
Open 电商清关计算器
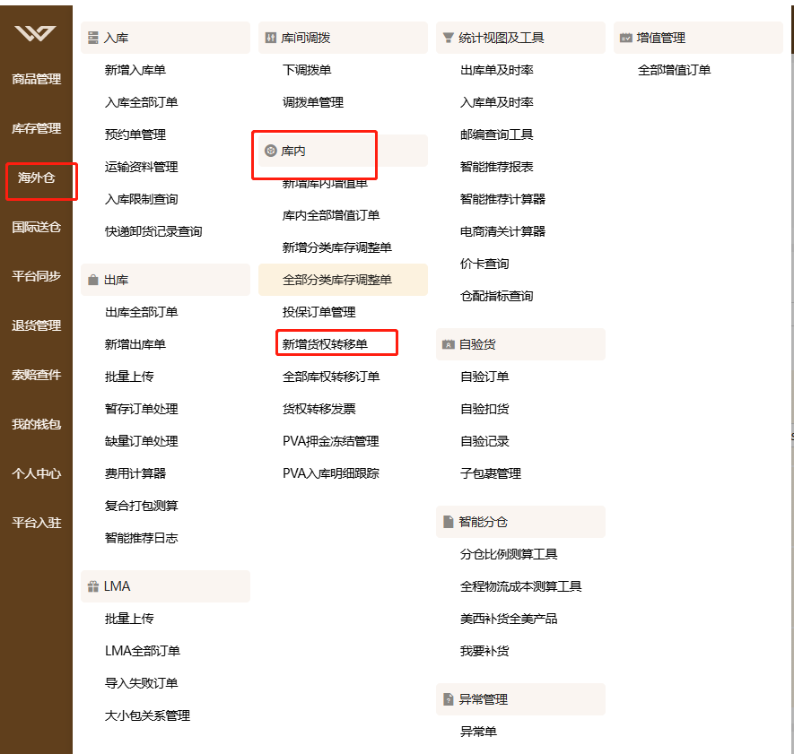[x=502, y=232]
